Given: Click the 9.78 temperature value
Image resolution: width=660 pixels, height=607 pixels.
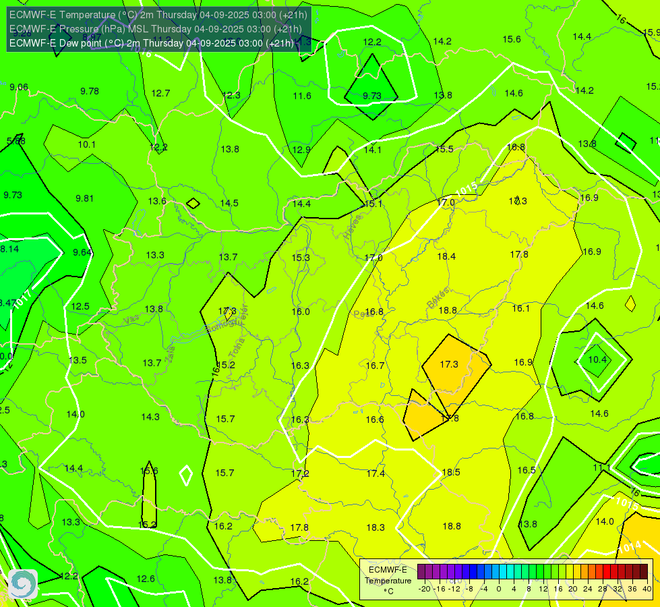Looking at the screenshot, I should tap(90, 92).
